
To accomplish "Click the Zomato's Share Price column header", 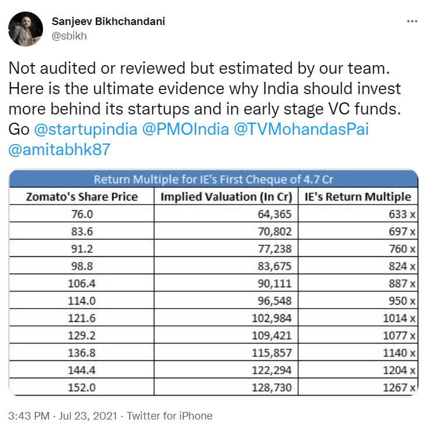I will coord(82,196).
